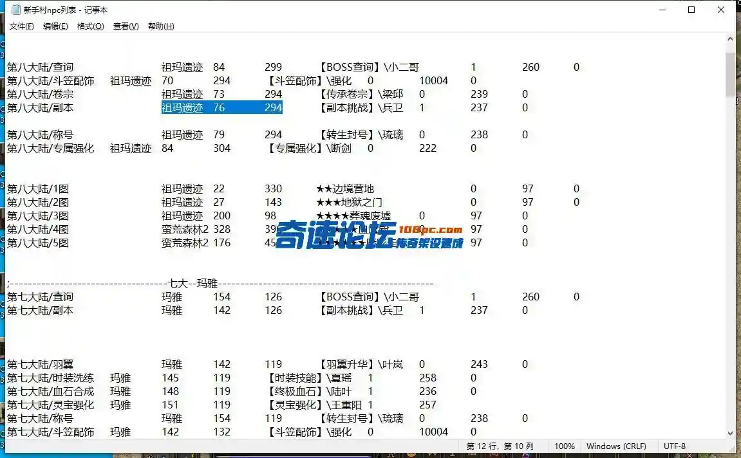
Task: Close the Notepad window
Action: tap(720, 10)
